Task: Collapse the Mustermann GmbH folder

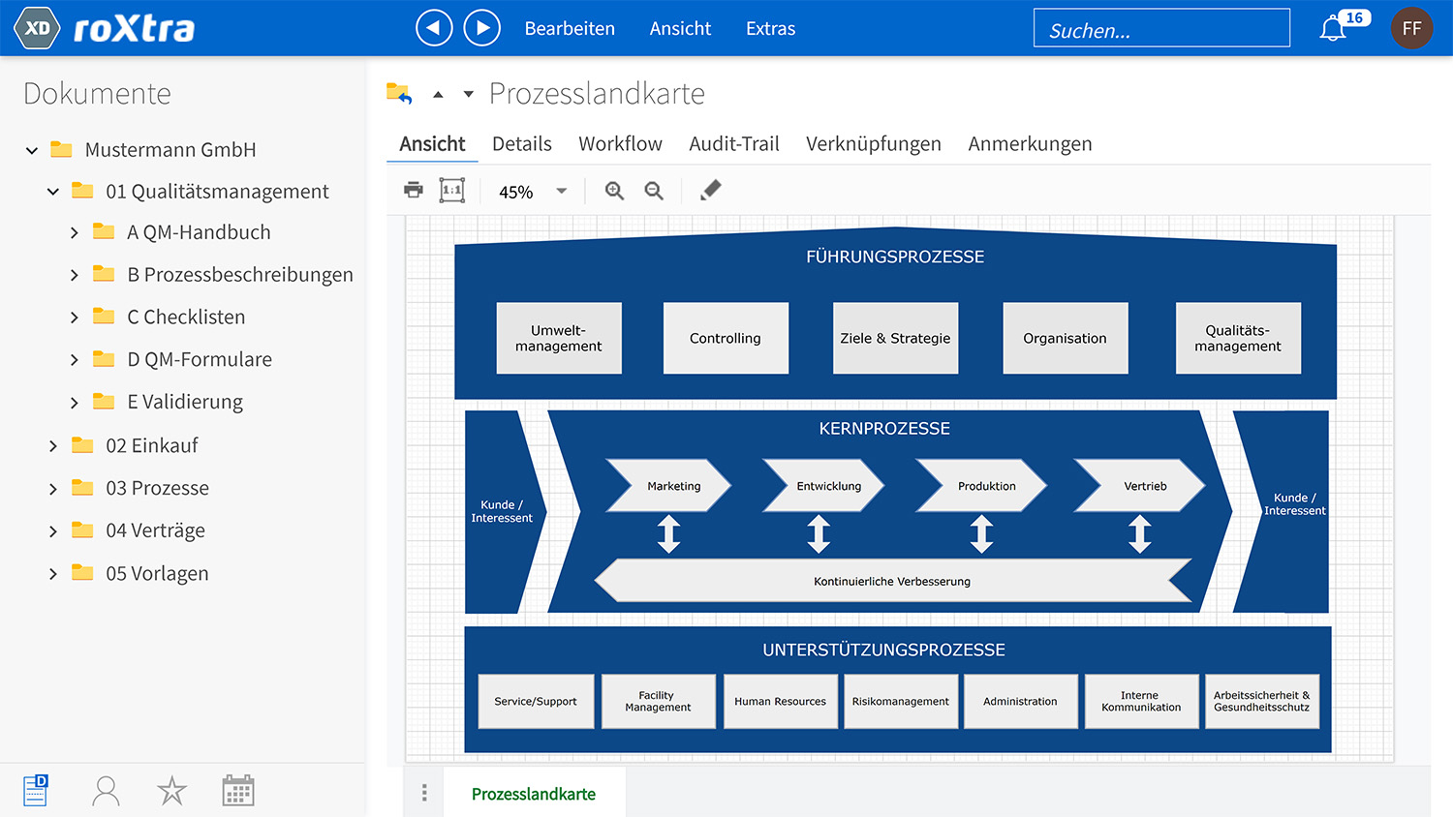Action: [32, 150]
